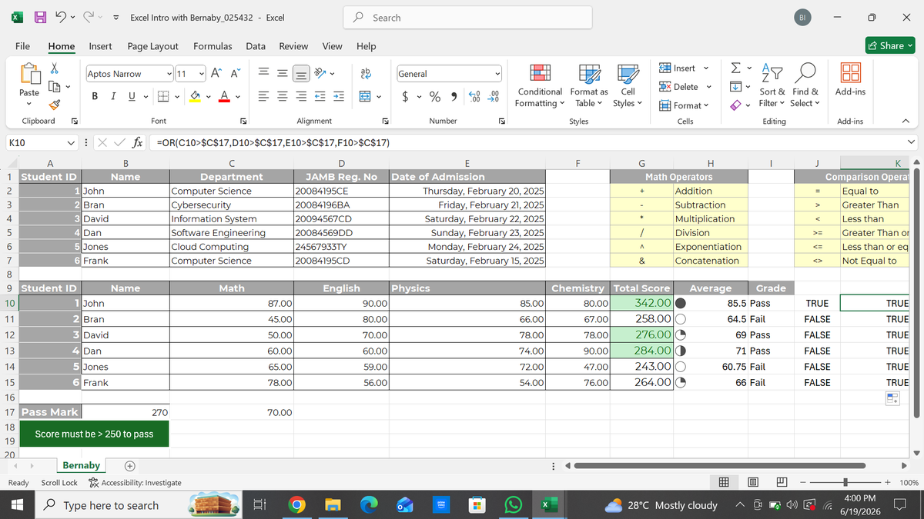The height and width of the screenshot is (519, 924).
Task: Confirm formula entry with checkmark icon
Action: 119,142
